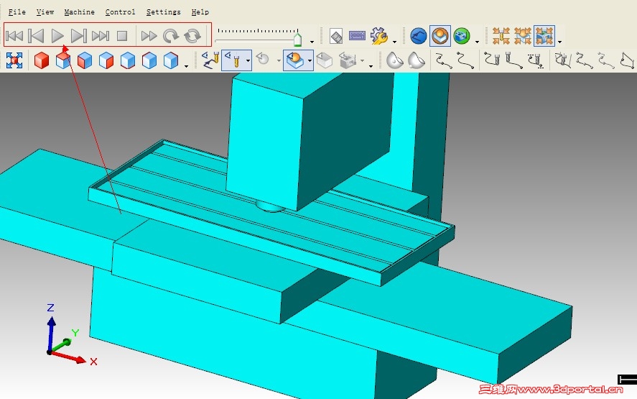
Task: Click the tool with dashed path icon
Action: 536,60
